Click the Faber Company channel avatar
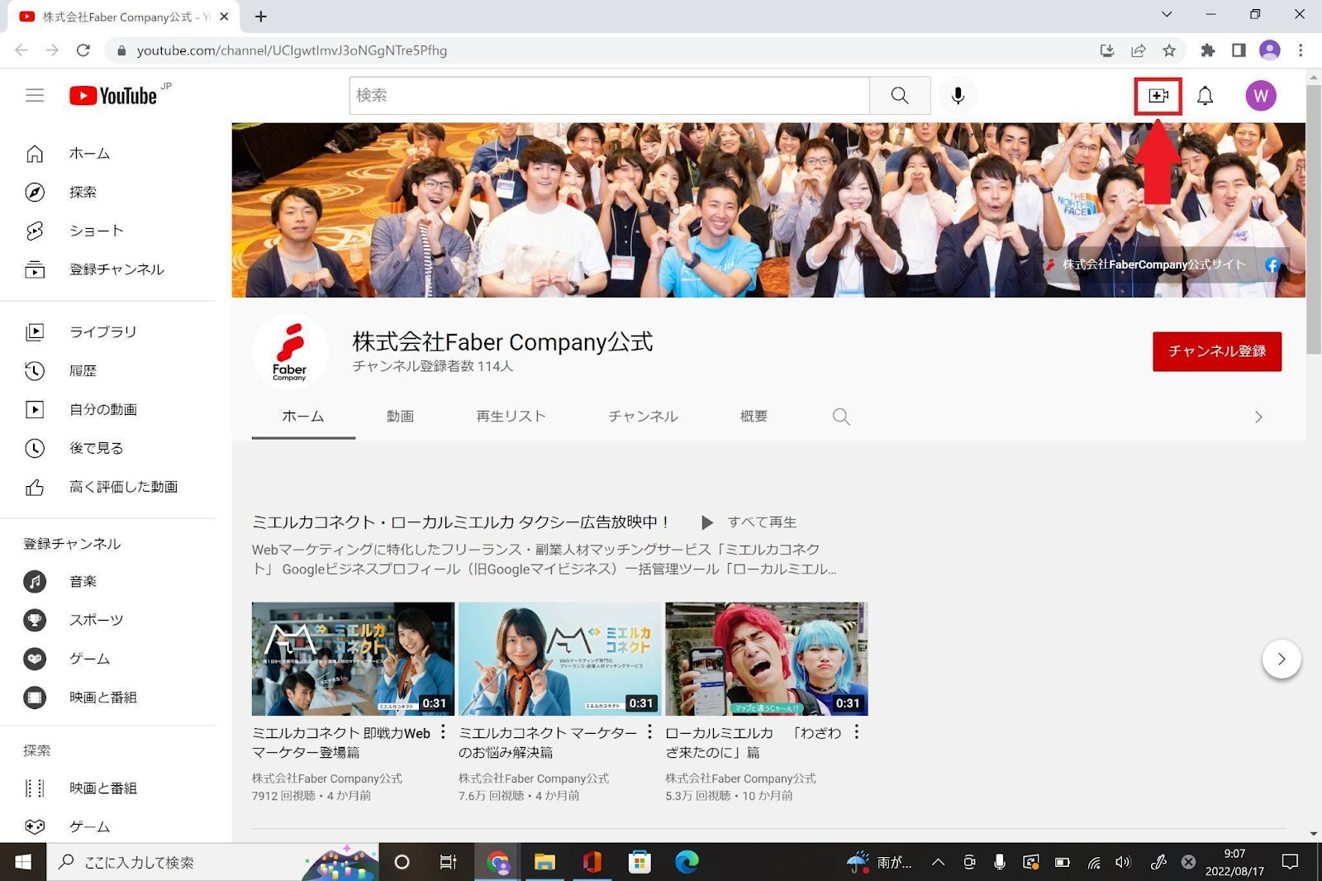Viewport: 1322px width, 881px height. (290, 351)
